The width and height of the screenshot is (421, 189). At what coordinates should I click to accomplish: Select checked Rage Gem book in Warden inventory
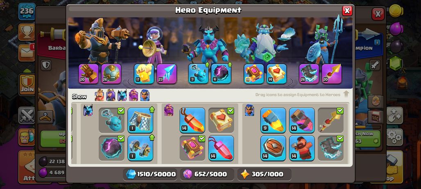point(192,148)
